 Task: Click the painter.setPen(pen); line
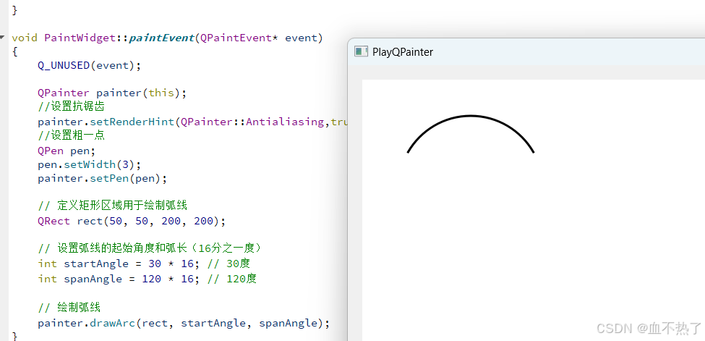[103, 178]
